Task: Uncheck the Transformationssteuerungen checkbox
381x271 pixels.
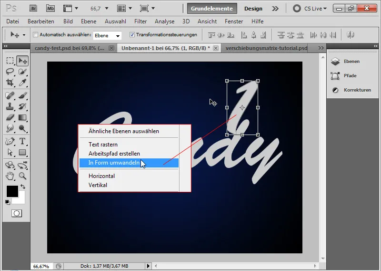Action: [x=132, y=34]
